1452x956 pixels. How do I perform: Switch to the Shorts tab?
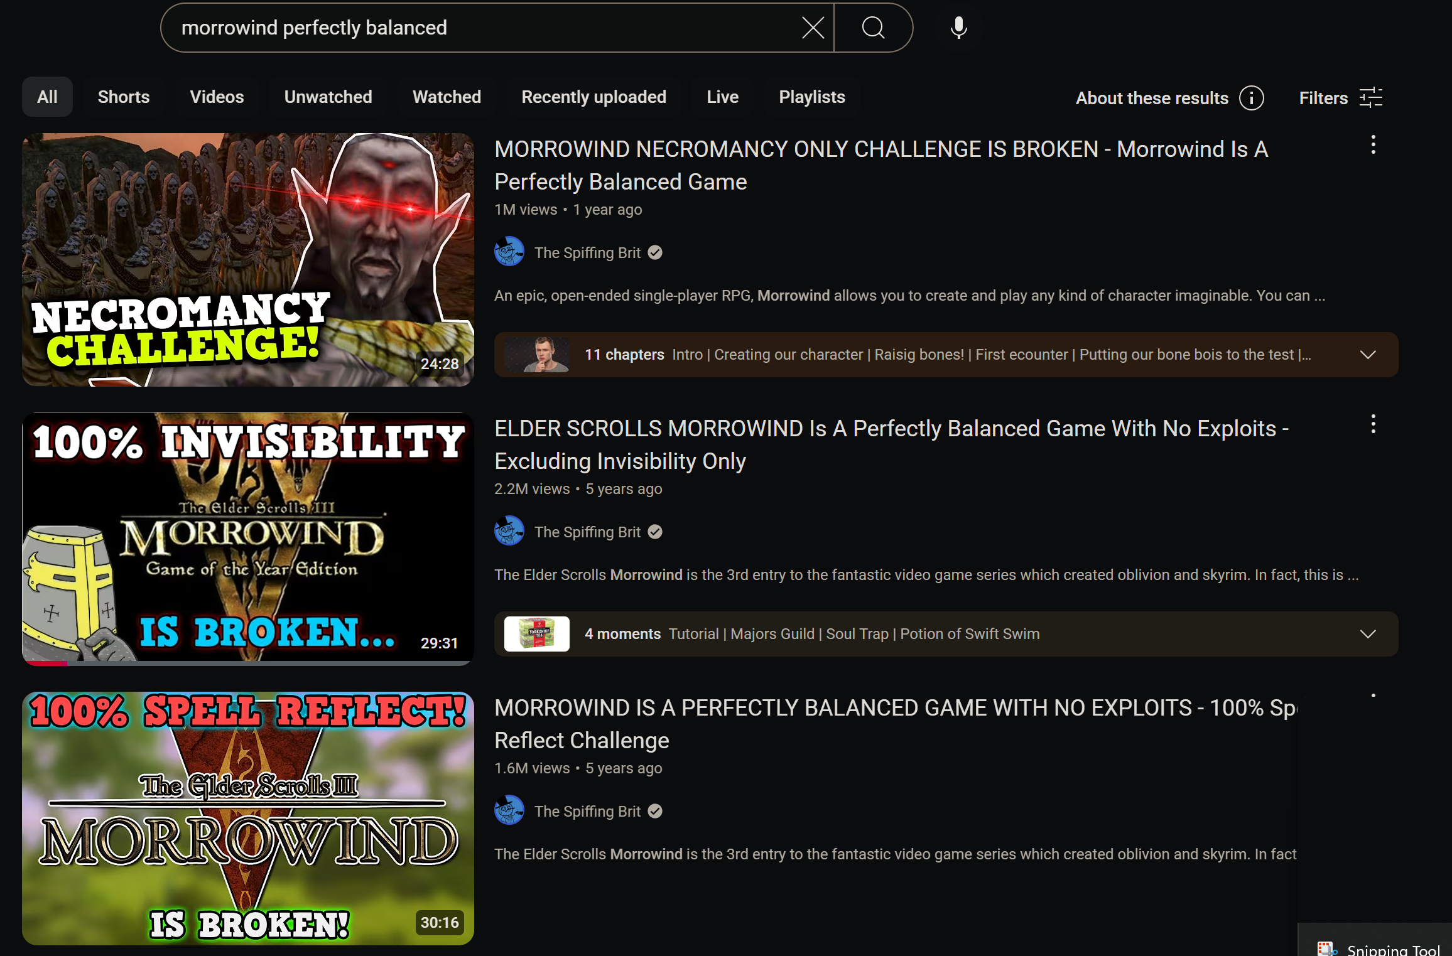tap(123, 97)
